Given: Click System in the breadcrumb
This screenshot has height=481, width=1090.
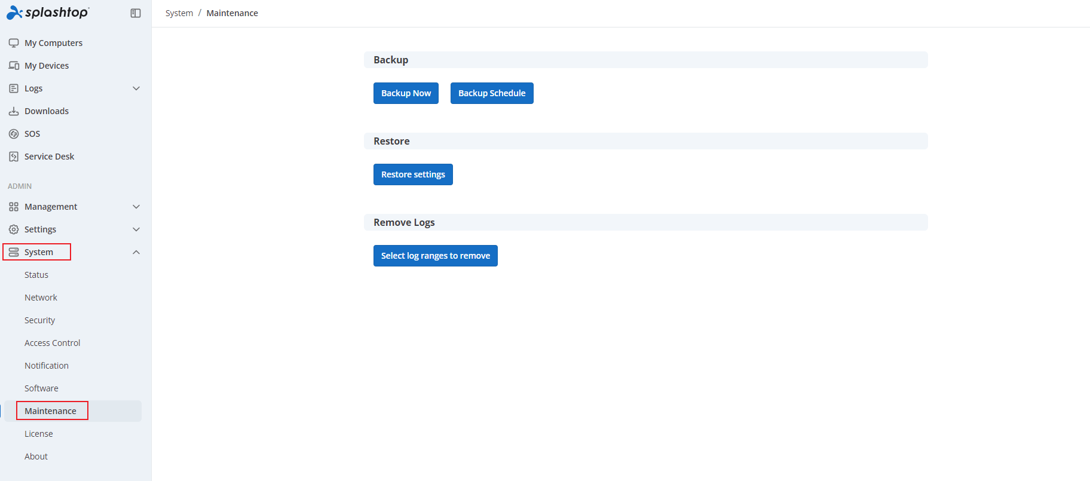Looking at the screenshot, I should (179, 13).
